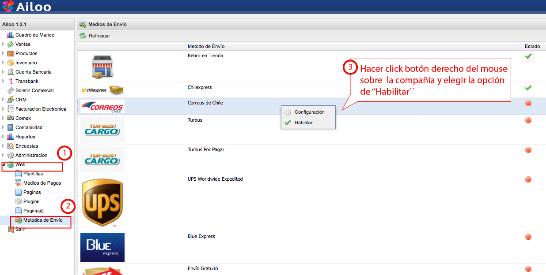This screenshot has width=546, height=275.
Task: Collapse the Web tree node
Action: [x=4, y=164]
